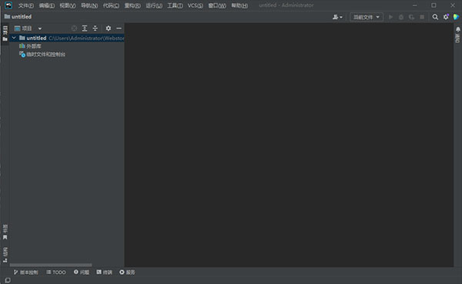Collapse the untitled project tree node
The height and width of the screenshot is (284, 462).
click(x=14, y=38)
